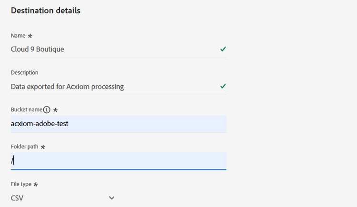Screen dimensions: 357x207
Task: Click the File type label text
Action: (21, 184)
